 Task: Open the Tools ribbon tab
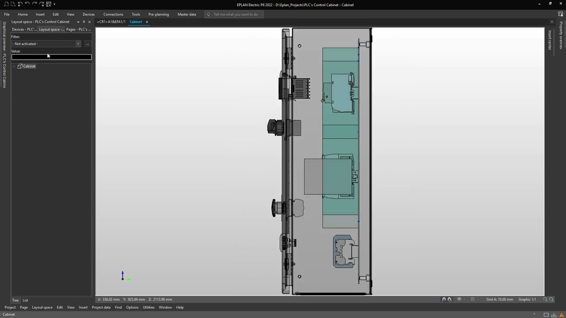[136, 14]
